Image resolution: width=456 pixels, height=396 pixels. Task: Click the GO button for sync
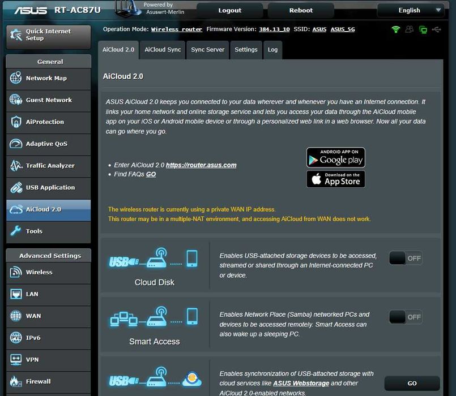coord(412,383)
